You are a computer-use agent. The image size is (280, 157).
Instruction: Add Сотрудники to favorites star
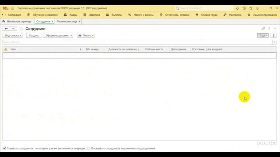pyautogui.click(x=21, y=29)
